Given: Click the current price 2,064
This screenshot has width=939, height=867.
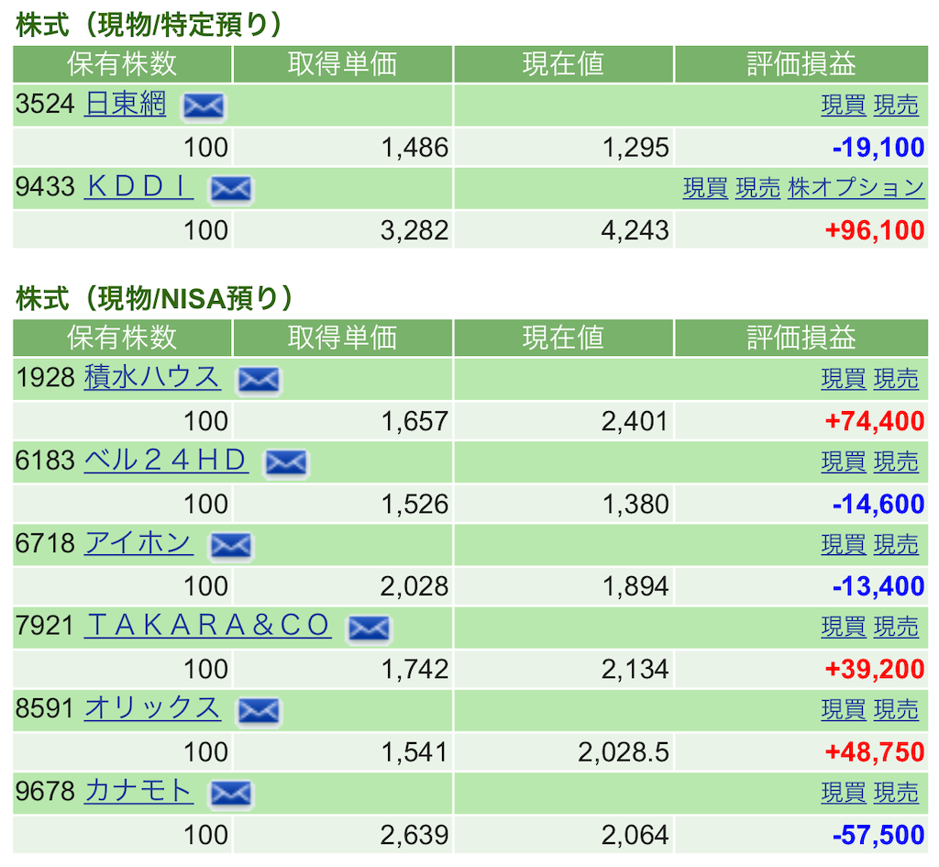Looking at the screenshot, I should click(635, 835).
